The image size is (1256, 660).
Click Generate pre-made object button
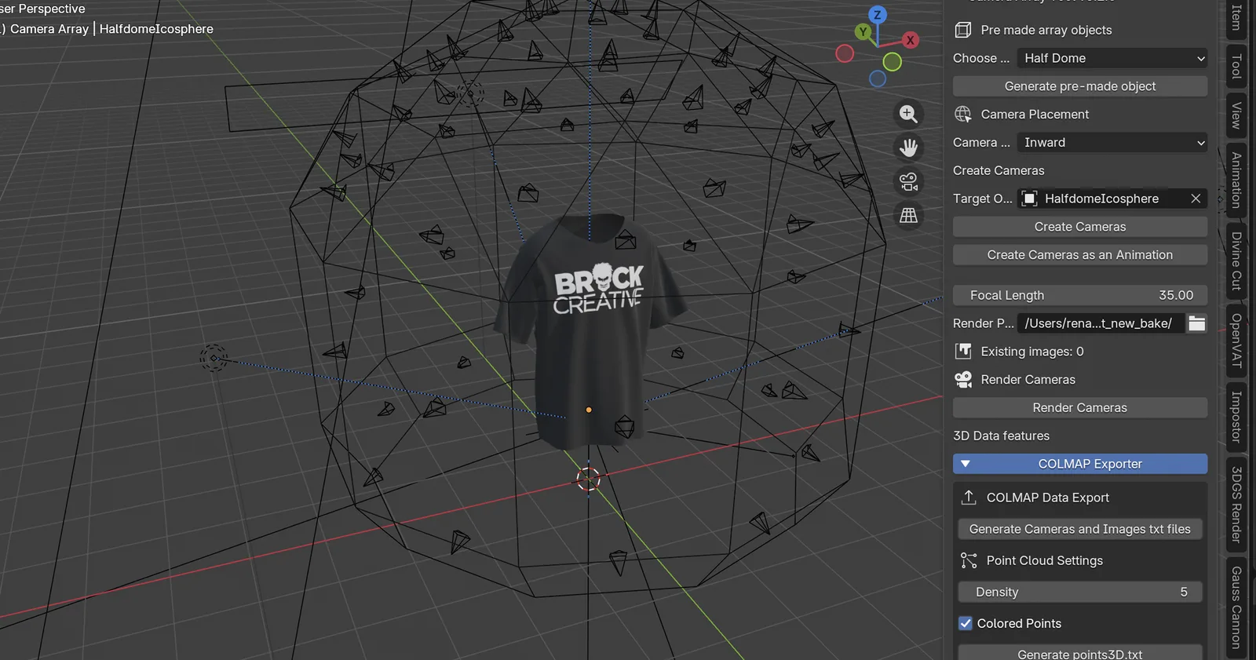[x=1080, y=86]
